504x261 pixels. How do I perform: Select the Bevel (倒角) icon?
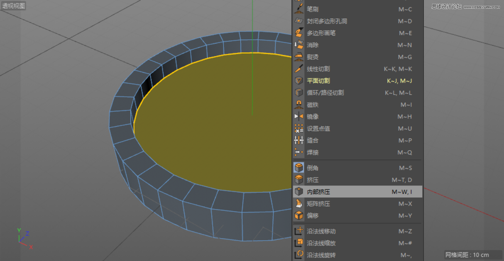(299, 168)
